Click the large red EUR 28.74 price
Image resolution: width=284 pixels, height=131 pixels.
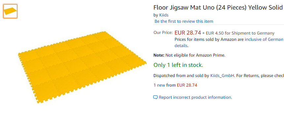click(x=188, y=33)
